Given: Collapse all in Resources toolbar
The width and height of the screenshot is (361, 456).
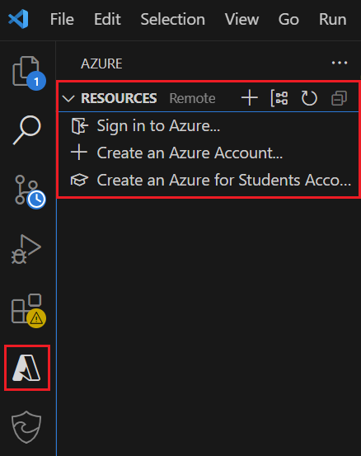Looking at the screenshot, I should [339, 98].
